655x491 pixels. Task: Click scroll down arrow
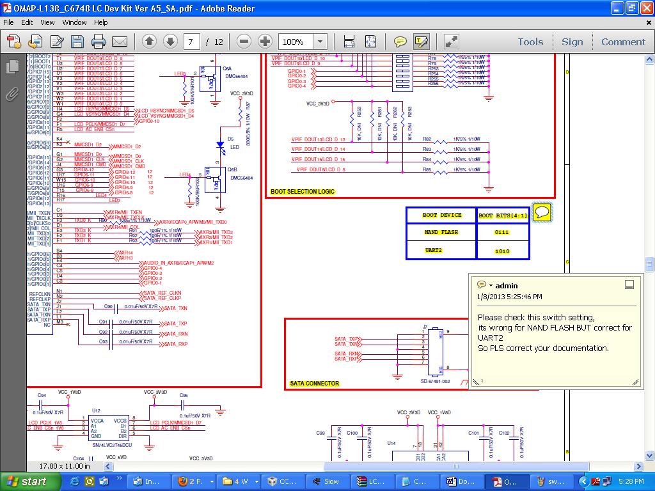pos(650,455)
